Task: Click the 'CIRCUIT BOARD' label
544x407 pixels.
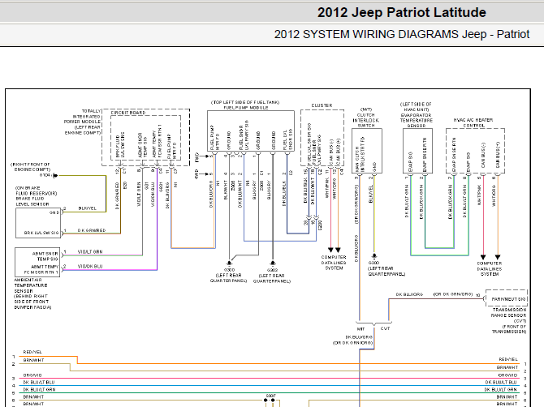Action: (128, 113)
